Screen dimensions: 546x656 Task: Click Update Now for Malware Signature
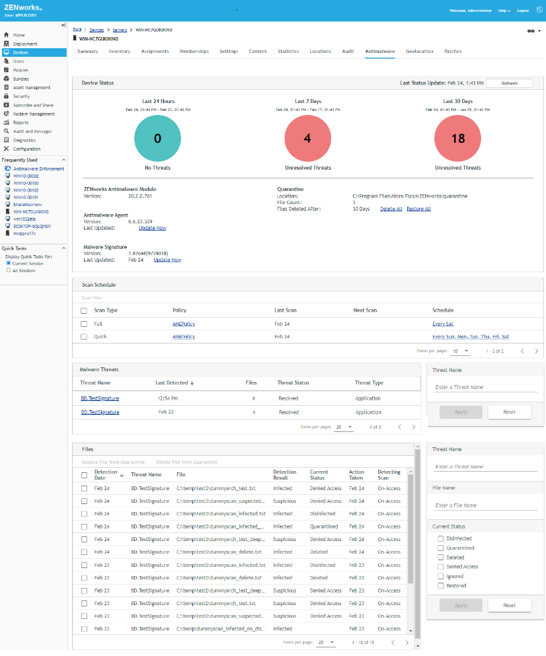pyautogui.click(x=167, y=260)
